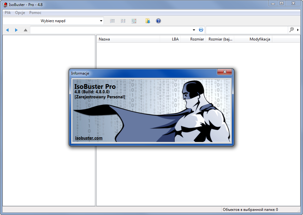Switch to large icons grid view
Viewport: 303px width, 215px height.
pos(134,21)
